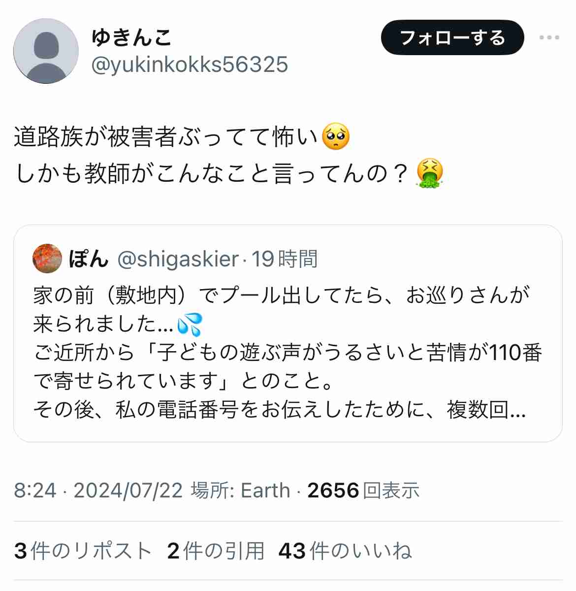Click the pleading face emoji in tweet
This screenshot has width=576, height=591.
335,137
